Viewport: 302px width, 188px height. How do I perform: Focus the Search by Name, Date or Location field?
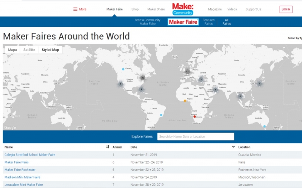click(196, 136)
